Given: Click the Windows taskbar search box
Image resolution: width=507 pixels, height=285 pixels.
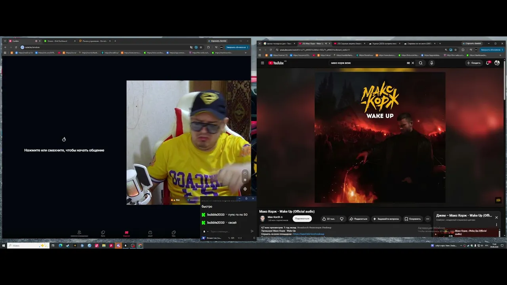Looking at the screenshot, I should coord(28,245).
